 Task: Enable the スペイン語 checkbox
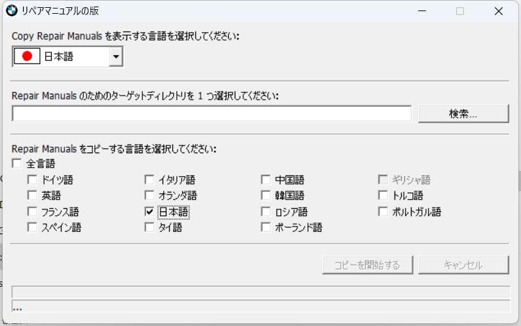click(32, 227)
